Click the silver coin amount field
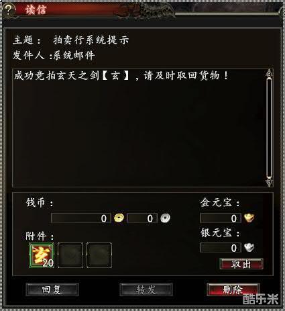Viewport: 285px width, 311px height. [142, 218]
